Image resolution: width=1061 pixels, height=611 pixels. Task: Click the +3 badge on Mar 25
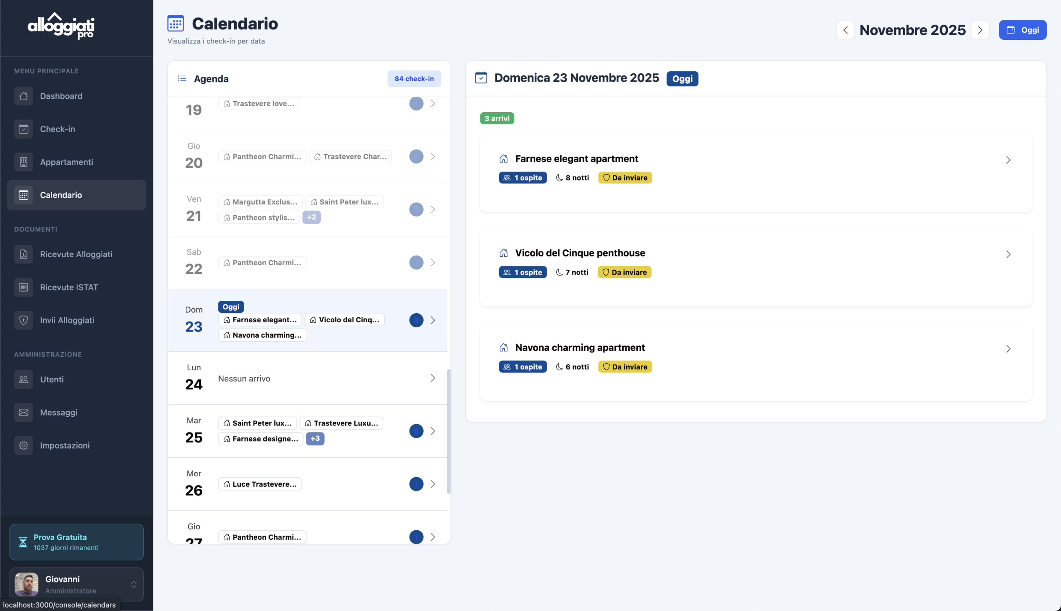[315, 439]
